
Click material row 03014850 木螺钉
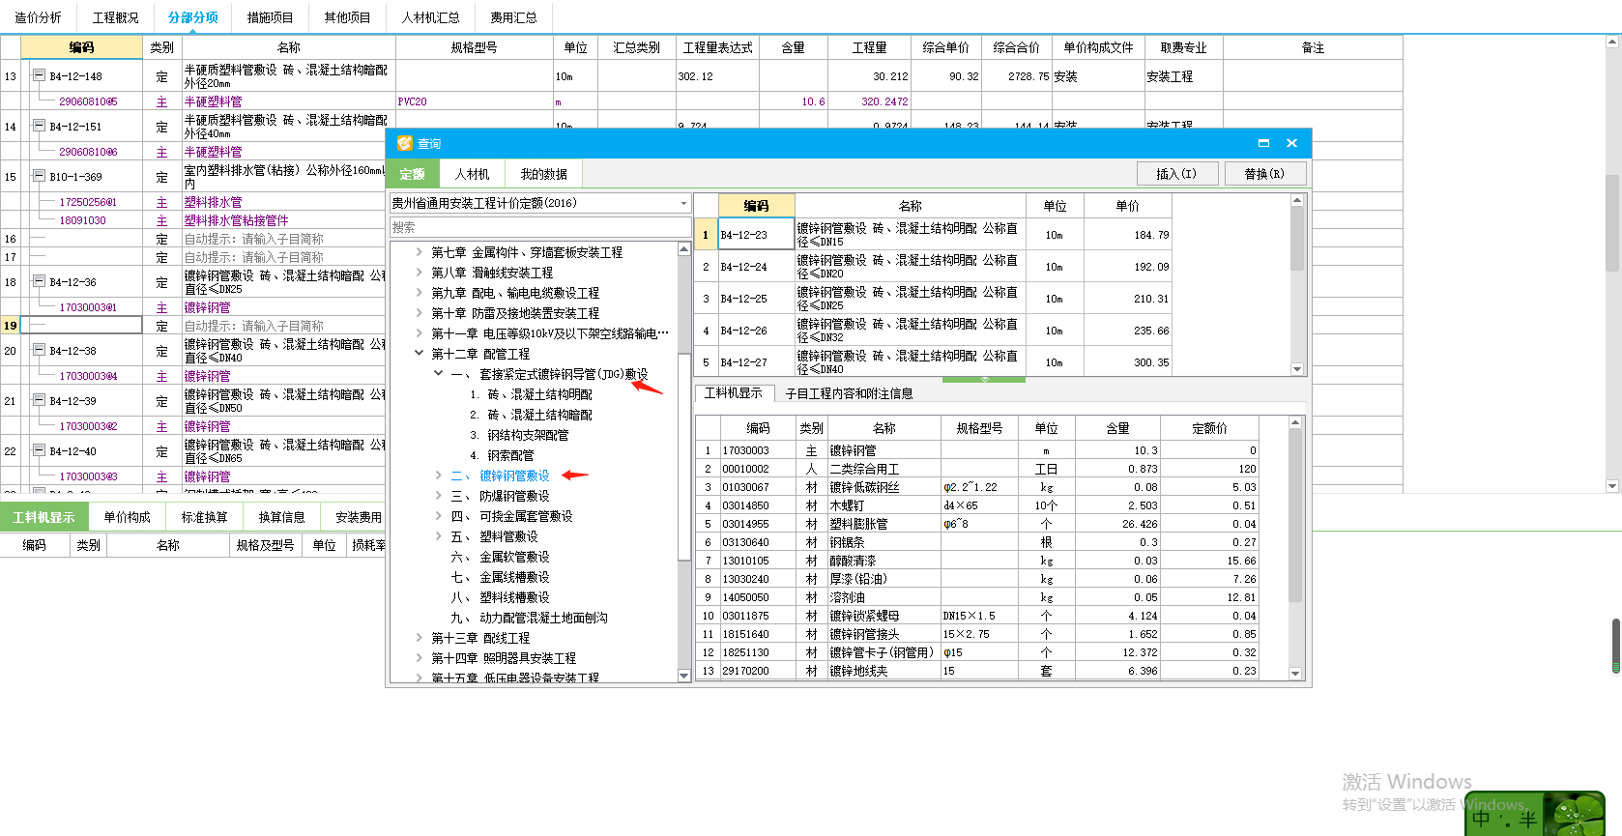pos(976,505)
